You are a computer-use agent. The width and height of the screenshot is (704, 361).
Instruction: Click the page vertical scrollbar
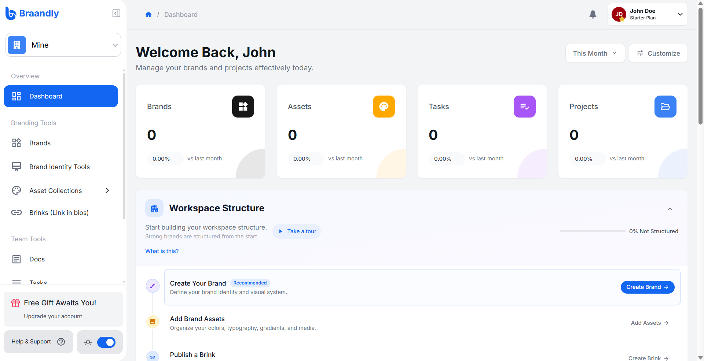[x=701, y=66]
